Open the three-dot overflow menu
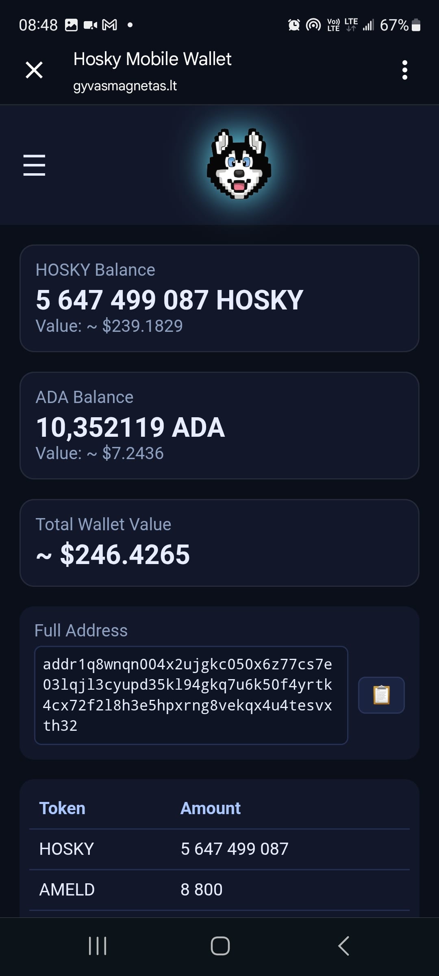This screenshot has height=976, width=439. pos(404,70)
